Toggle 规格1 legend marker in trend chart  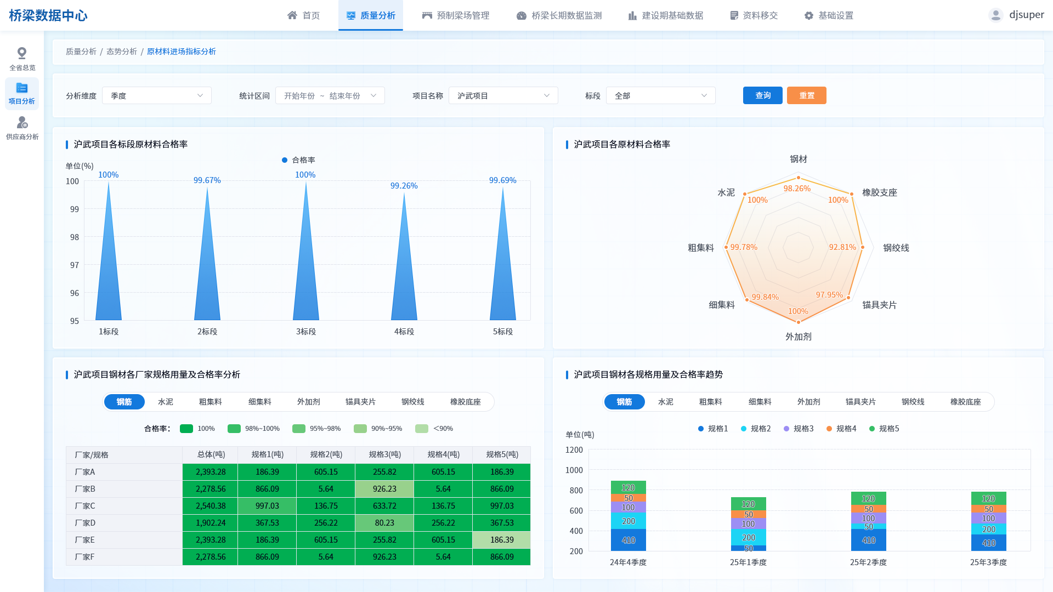[x=701, y=429]
